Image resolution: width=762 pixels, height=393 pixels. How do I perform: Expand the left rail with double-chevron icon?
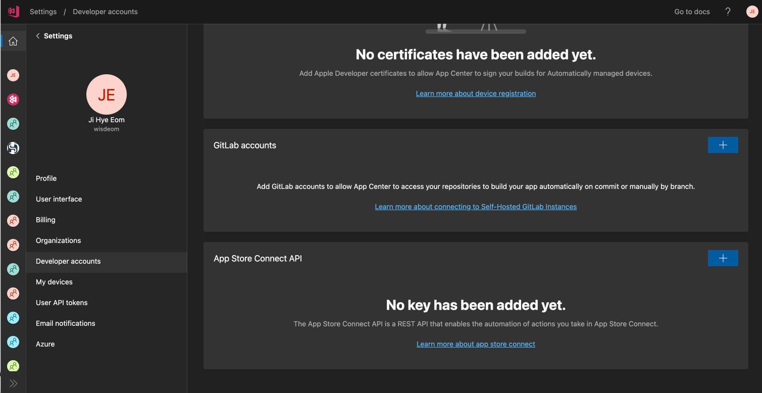click(x=13, y=383)
